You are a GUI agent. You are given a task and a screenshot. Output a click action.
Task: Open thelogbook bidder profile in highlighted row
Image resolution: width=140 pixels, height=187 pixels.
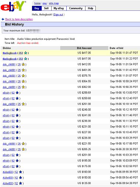coord(10,53)
